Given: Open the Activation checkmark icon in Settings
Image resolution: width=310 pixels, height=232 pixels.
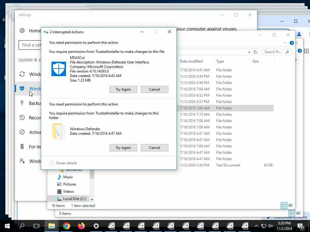Looking at the screenshot, I should pyautogui.click(x=22, y=132).
